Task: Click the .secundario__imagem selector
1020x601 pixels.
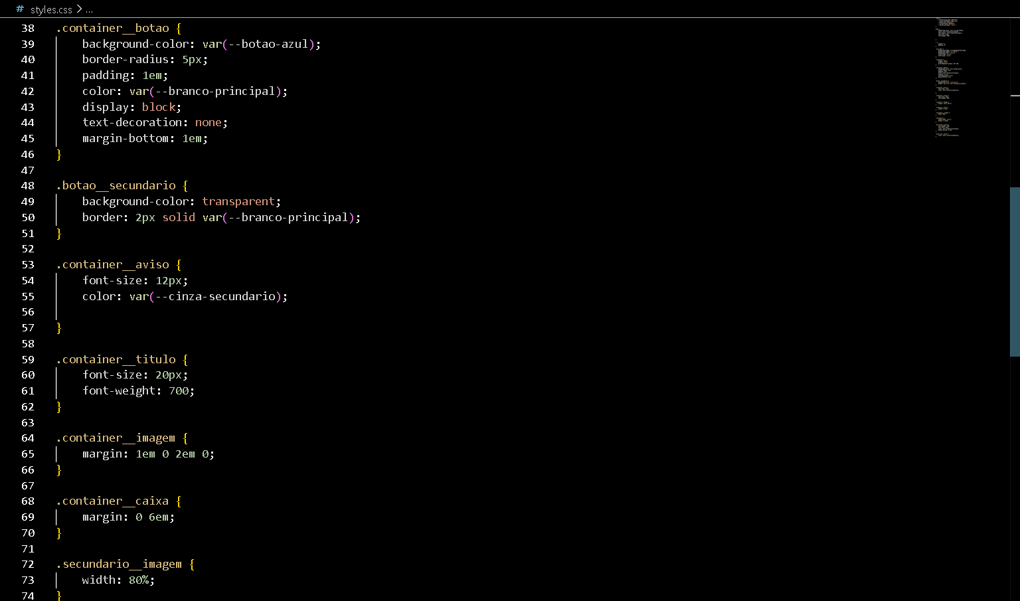Action: click(120, 564)
